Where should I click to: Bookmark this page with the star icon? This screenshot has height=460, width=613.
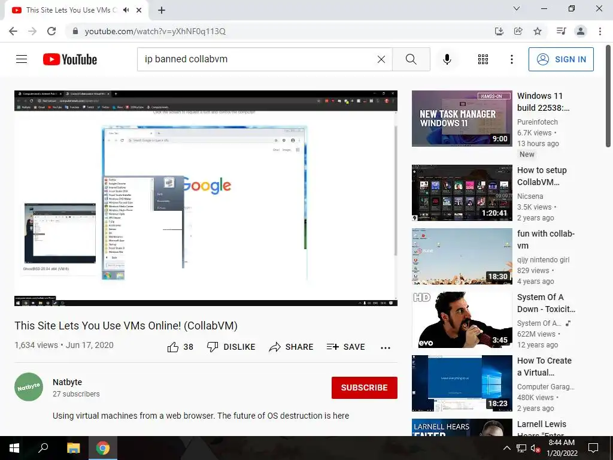coord(538,31)
